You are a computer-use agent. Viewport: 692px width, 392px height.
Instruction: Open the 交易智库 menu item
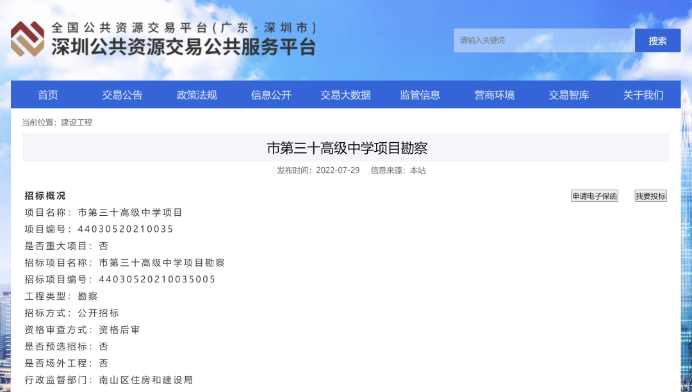[568, 94]
